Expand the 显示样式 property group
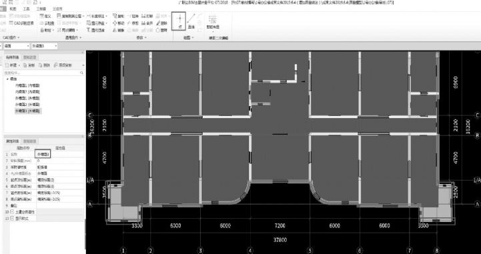481x254 pixels. (12, 218)
